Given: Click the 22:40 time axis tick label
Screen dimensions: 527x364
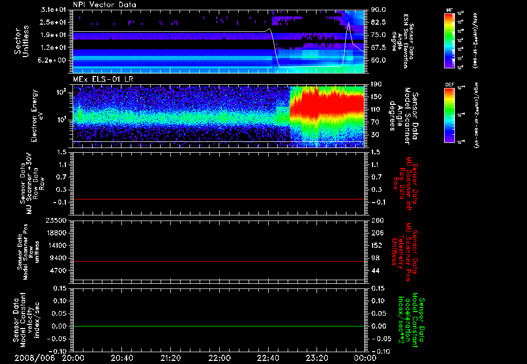Looking at the screenshot, I should point(268,357).
